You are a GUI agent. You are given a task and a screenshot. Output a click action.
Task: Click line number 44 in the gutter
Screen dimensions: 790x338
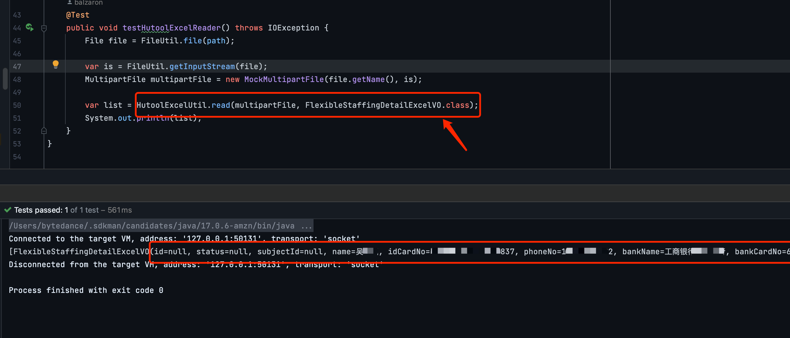pyautogui.click(x=17, y=28)
